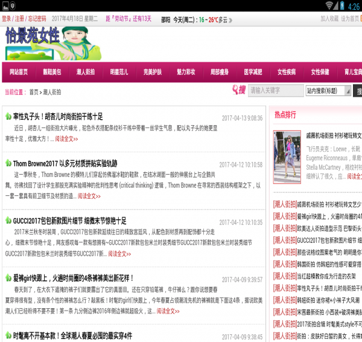Open the 站内搜索(标题) search scope dropdown

coord(328,91)
